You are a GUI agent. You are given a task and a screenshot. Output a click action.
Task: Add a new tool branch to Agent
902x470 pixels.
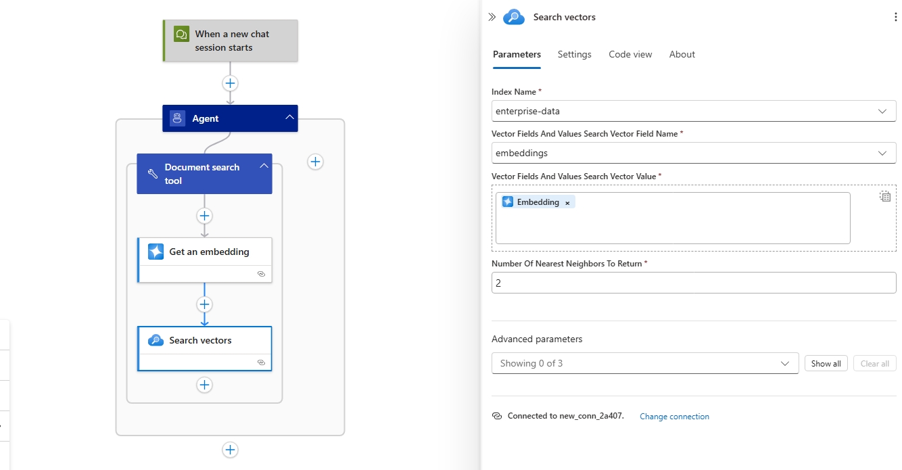[315, 162]
